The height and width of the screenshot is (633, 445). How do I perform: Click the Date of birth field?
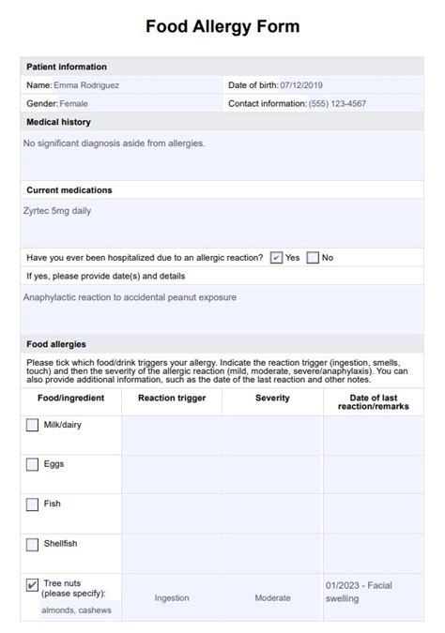(351, 85)
